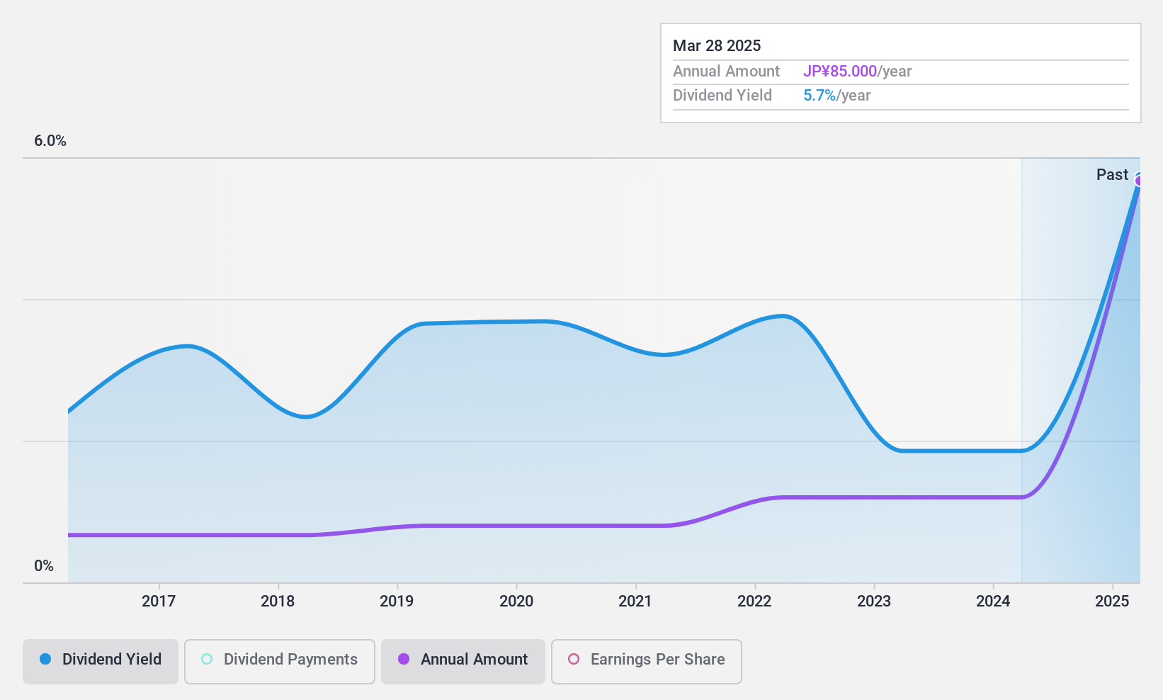Click the 5.7%/year dividend yield value
Viewport: 1163px width, 700px height.
(836, 96)
